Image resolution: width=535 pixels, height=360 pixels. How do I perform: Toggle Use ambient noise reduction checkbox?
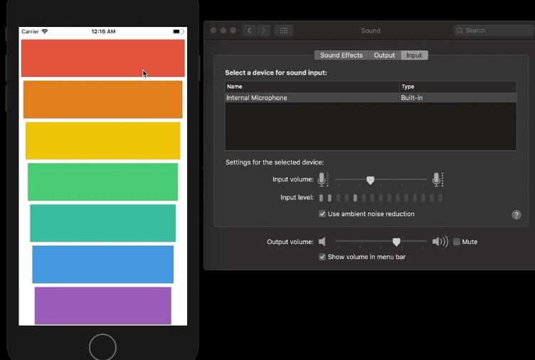pos(323,214)
